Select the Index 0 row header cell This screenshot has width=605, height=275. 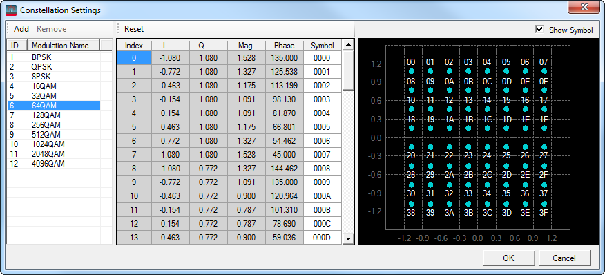tap(134, 58)
